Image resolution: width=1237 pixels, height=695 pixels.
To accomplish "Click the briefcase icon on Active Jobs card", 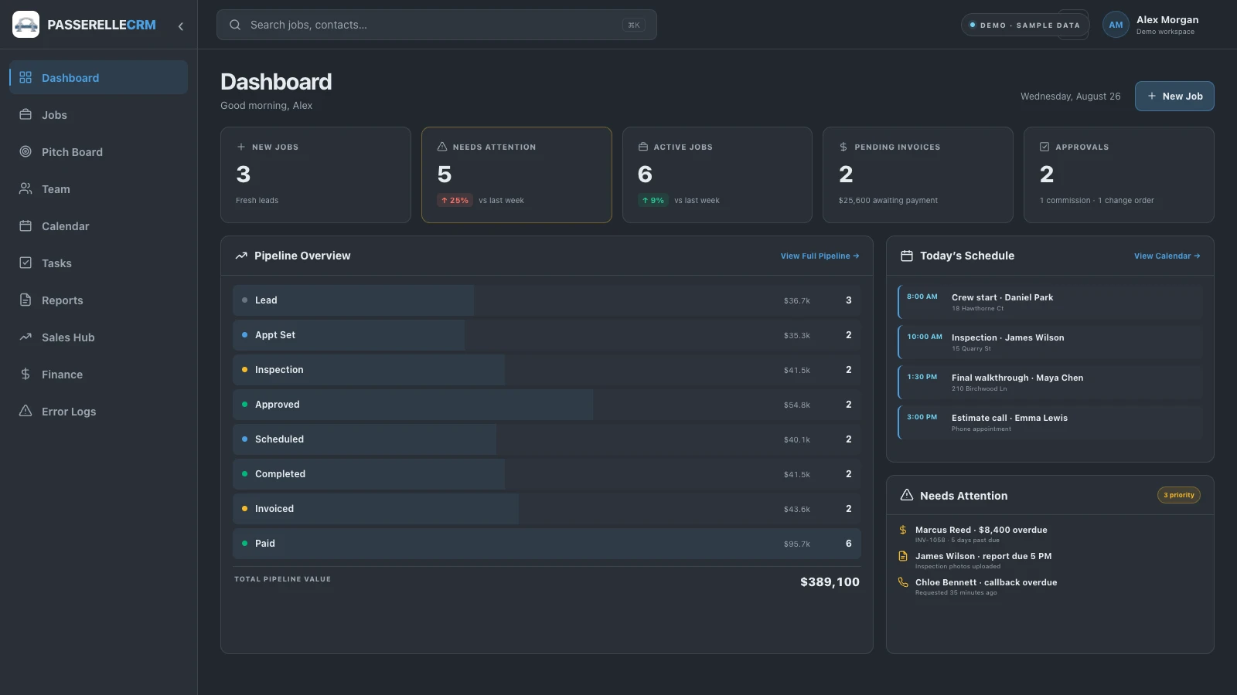I will pos(643,147).
